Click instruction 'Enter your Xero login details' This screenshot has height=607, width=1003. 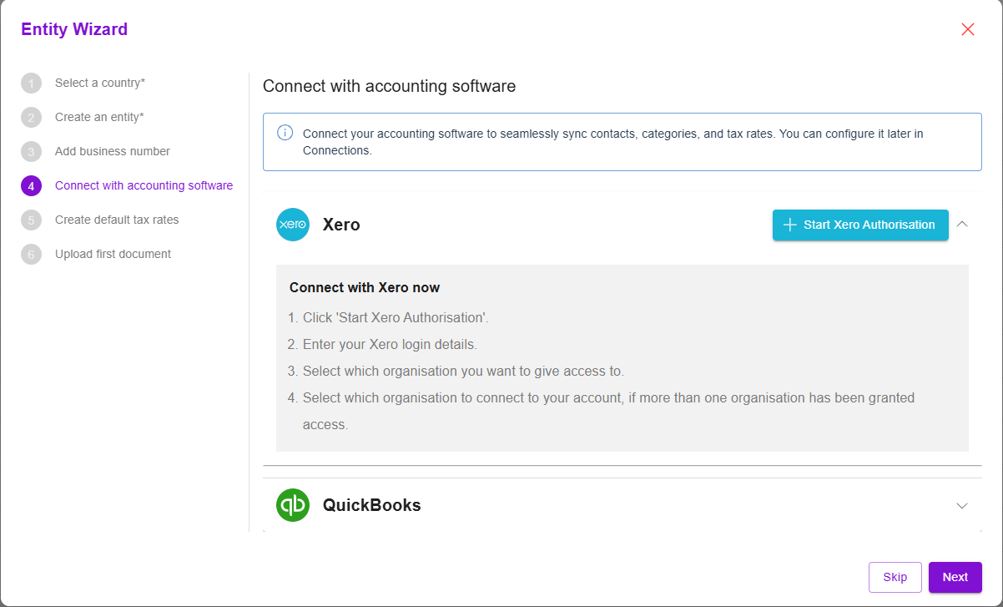pyautogui.click(x=390, y=344)
